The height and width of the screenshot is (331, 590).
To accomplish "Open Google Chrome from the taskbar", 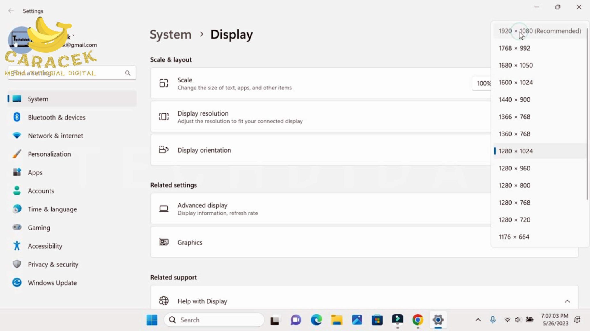I will [418, 320].
